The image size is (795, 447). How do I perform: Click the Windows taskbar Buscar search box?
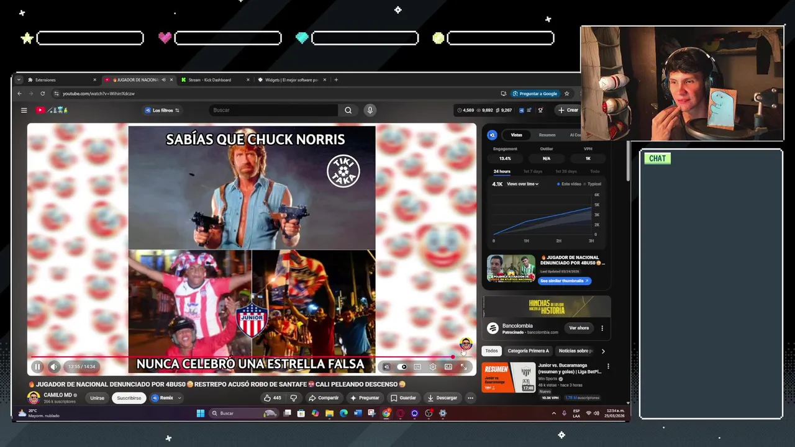[x=243, y=413]
